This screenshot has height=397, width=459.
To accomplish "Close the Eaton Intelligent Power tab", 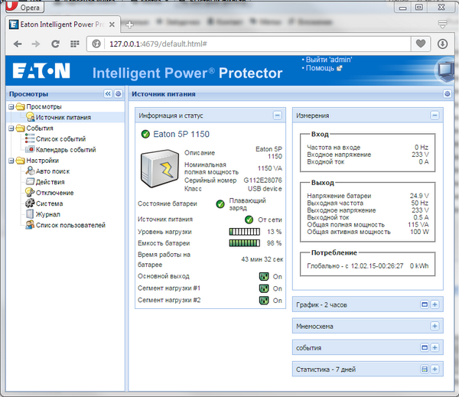I will tap(112, 24).
